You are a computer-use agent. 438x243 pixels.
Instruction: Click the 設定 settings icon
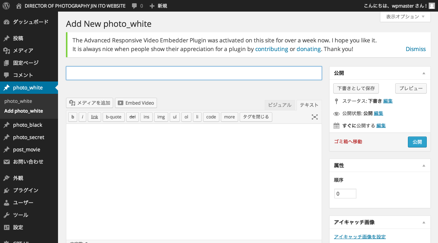[x=7, y=227]
